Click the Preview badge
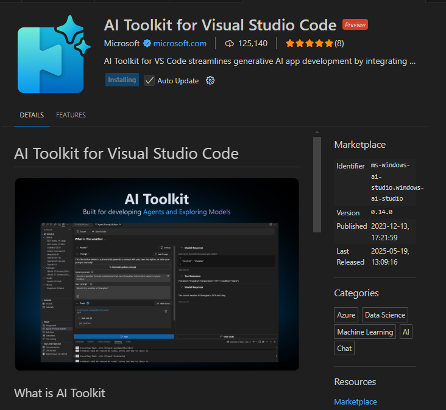The image size is (446, 410). (355, 25)
